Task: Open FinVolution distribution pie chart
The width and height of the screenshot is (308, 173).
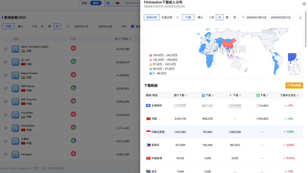Action: pos(74,127)
